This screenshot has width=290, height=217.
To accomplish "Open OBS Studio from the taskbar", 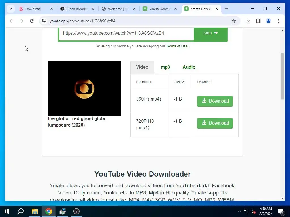I will pos(76,211).
